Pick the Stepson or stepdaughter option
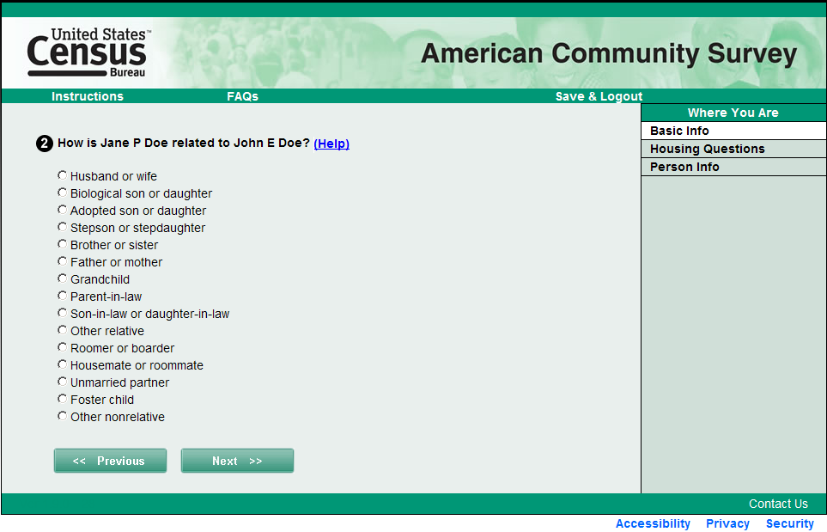Viewport: 827px width, 532px height. [62, 227]
